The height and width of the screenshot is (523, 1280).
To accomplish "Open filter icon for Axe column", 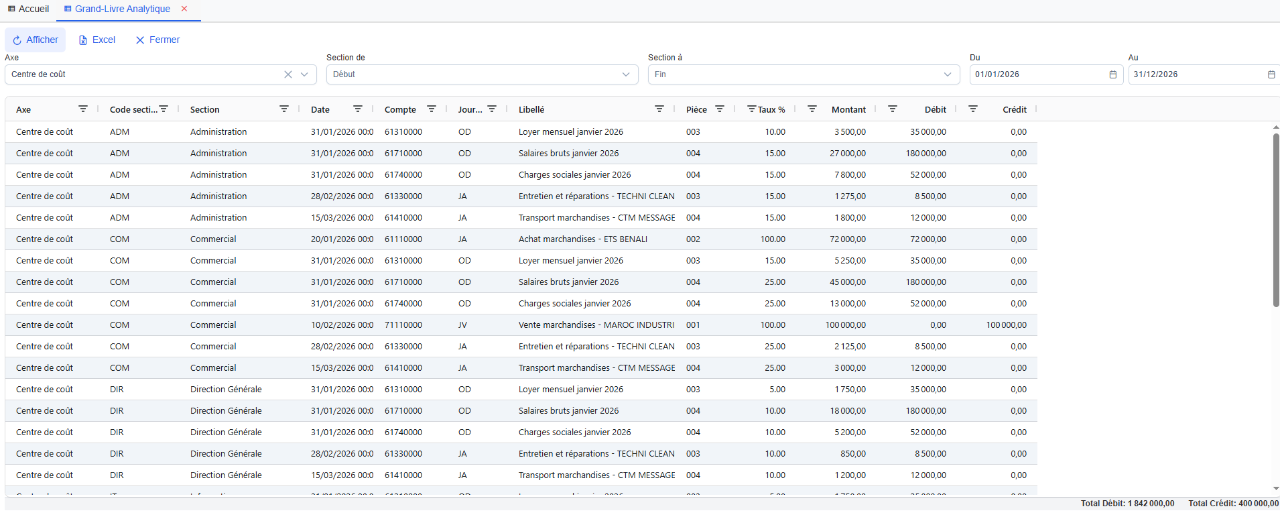I will coord(83,109).
